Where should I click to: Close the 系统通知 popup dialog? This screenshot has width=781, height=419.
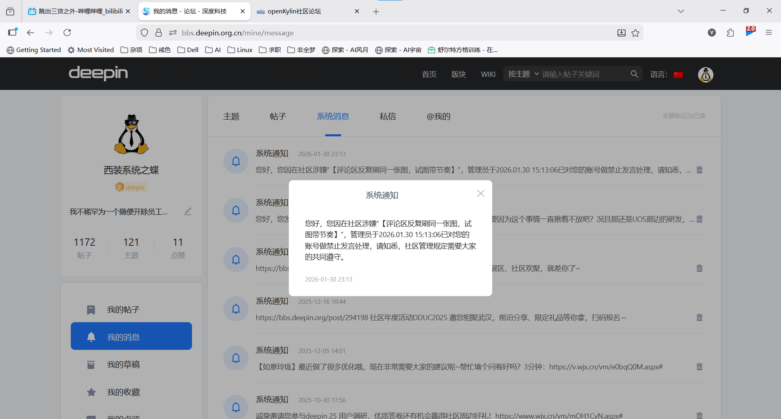click(480, 194)
